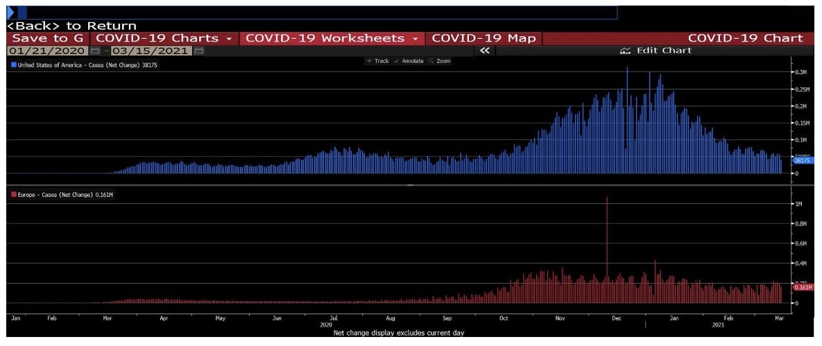Click the end date field 03/15/2021
Image resolution: width=822 pixels, height=346 pixels.
151,51
